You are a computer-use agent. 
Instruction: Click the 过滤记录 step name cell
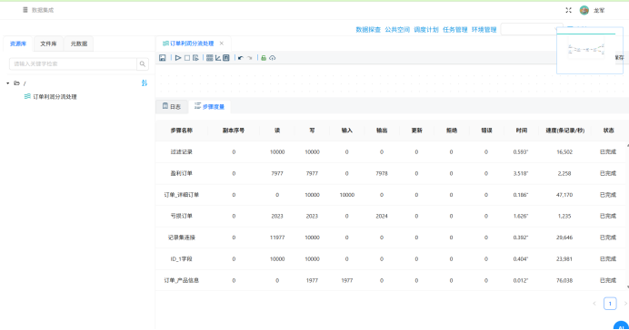tap(181, 152)
